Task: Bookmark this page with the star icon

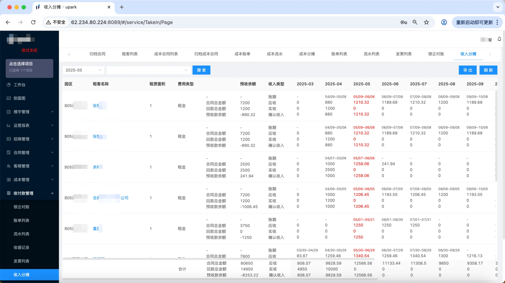Action: (427, 22)
